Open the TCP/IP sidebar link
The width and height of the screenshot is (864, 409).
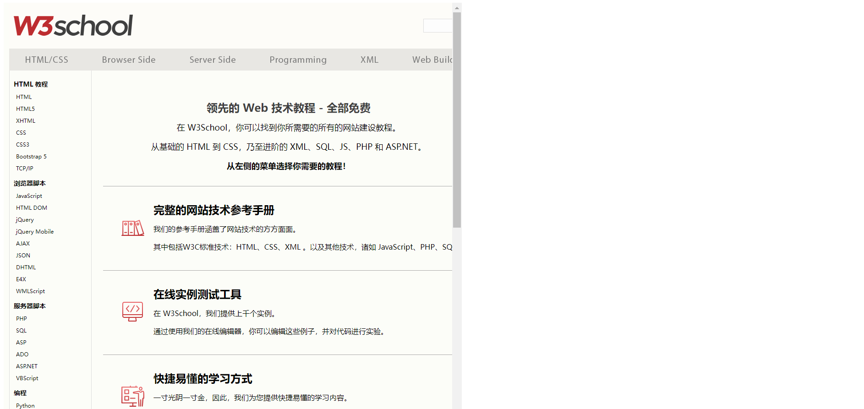(25, 169)
